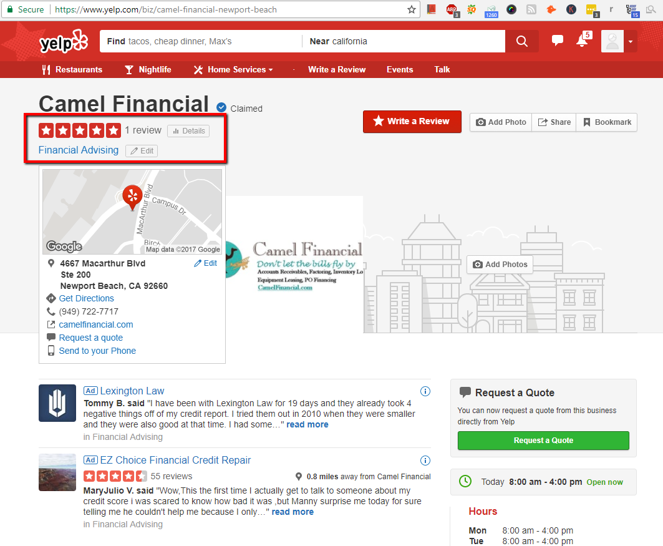Open the Talk nav item

[442, 69]
